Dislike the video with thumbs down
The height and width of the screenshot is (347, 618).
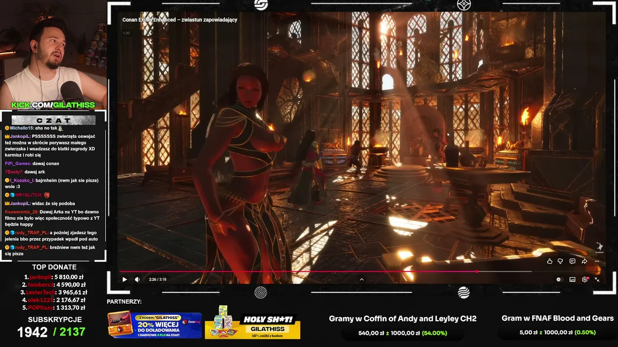point(561,261)
